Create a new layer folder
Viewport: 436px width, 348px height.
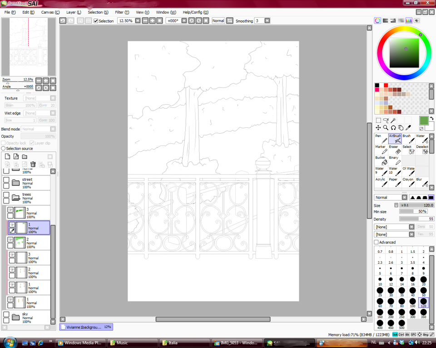pyautogui.click(x=25, y=157)
